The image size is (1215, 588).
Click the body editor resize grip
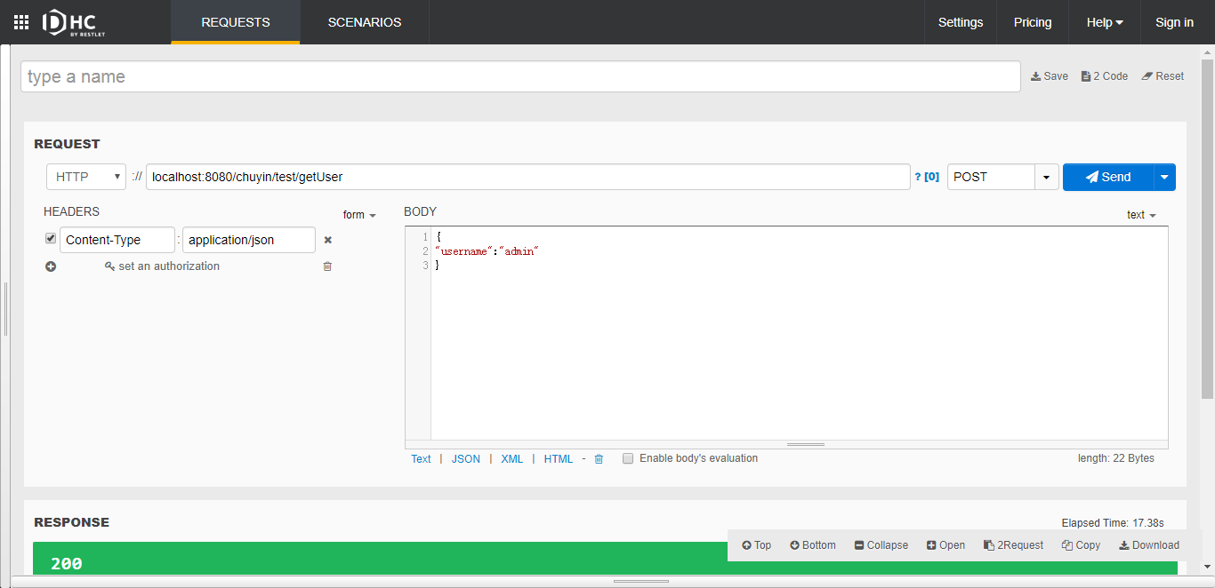pos(805,444)
